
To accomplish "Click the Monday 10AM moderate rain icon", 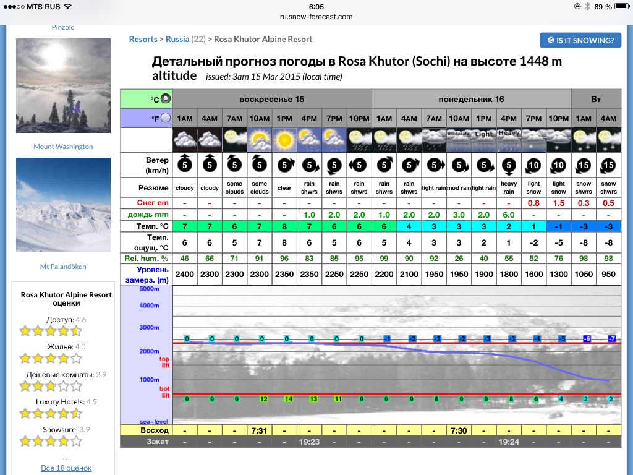I will point(459,140).
